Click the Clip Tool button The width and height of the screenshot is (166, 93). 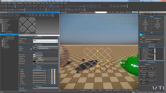click(151, 77)
